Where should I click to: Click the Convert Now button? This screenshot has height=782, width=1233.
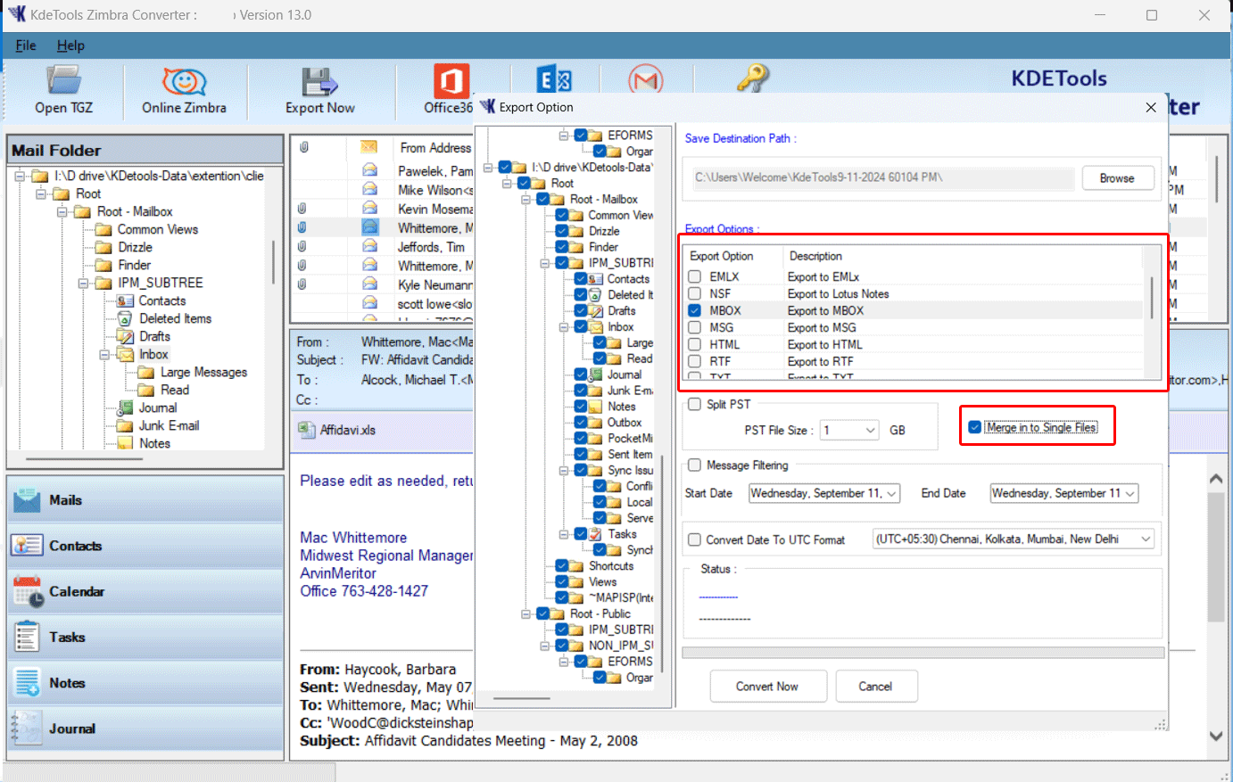(x=767, y=687)
